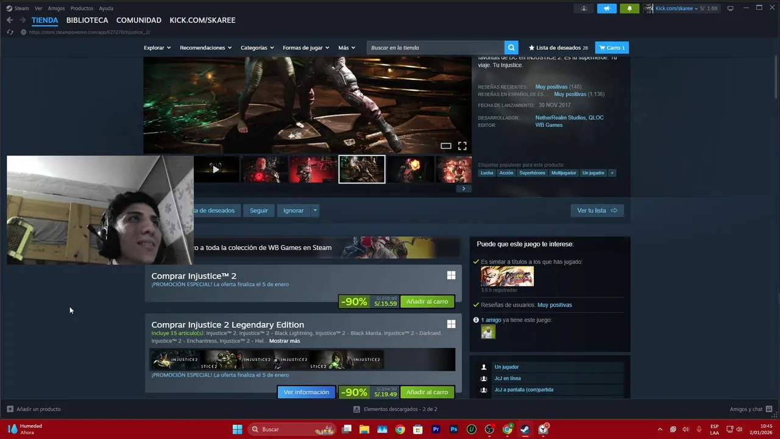Expand the Más dropdown

(347, 48)
